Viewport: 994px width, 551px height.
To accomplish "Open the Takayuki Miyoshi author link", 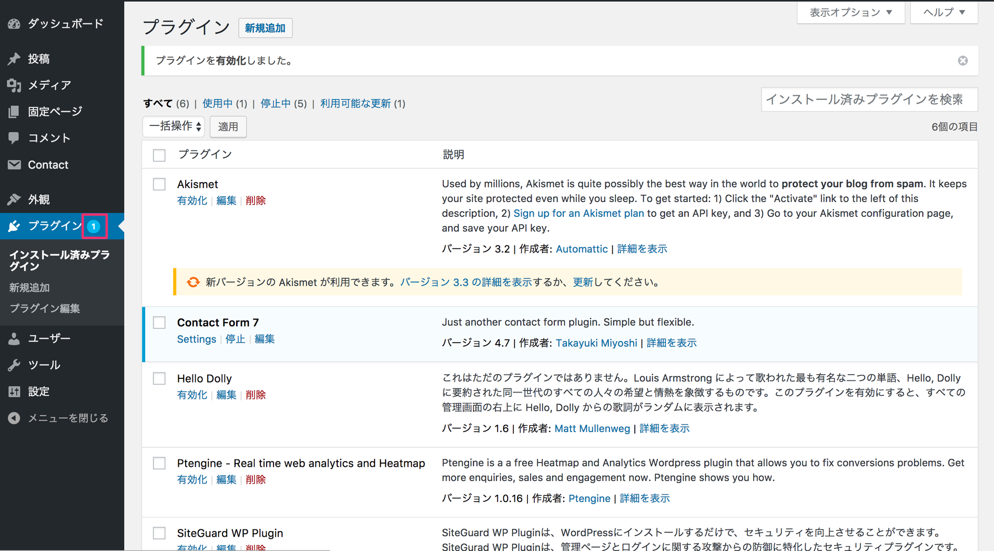I will [x=596, y=343].
